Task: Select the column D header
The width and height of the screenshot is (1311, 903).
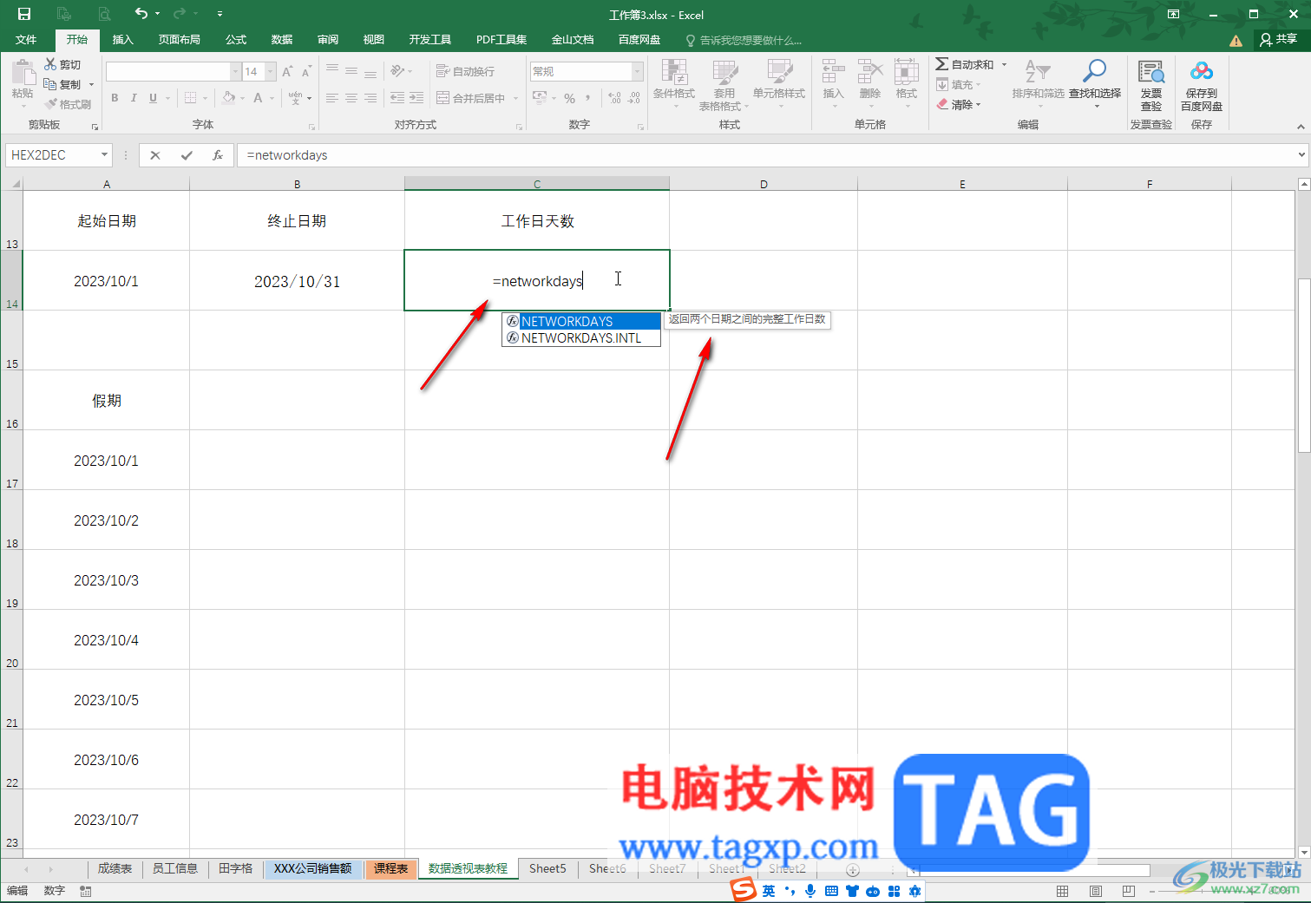Action: [764, 184]
